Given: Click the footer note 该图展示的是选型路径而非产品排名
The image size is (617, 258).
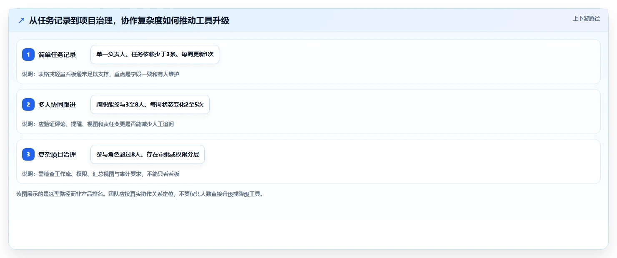Looking at the screenshot, I should (62, 194).
